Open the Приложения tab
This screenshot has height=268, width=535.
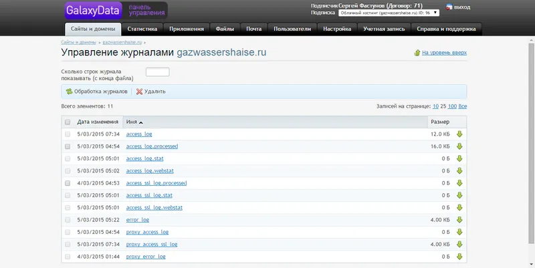tap(187, 29)
